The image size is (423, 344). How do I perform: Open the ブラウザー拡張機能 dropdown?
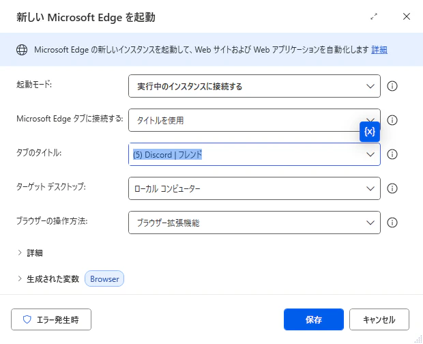coord(254,223)
